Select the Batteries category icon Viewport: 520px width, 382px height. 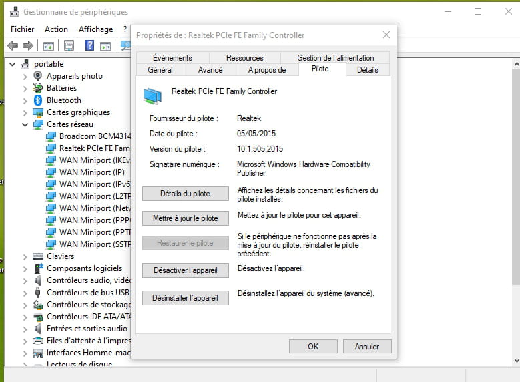click(38, 88)
